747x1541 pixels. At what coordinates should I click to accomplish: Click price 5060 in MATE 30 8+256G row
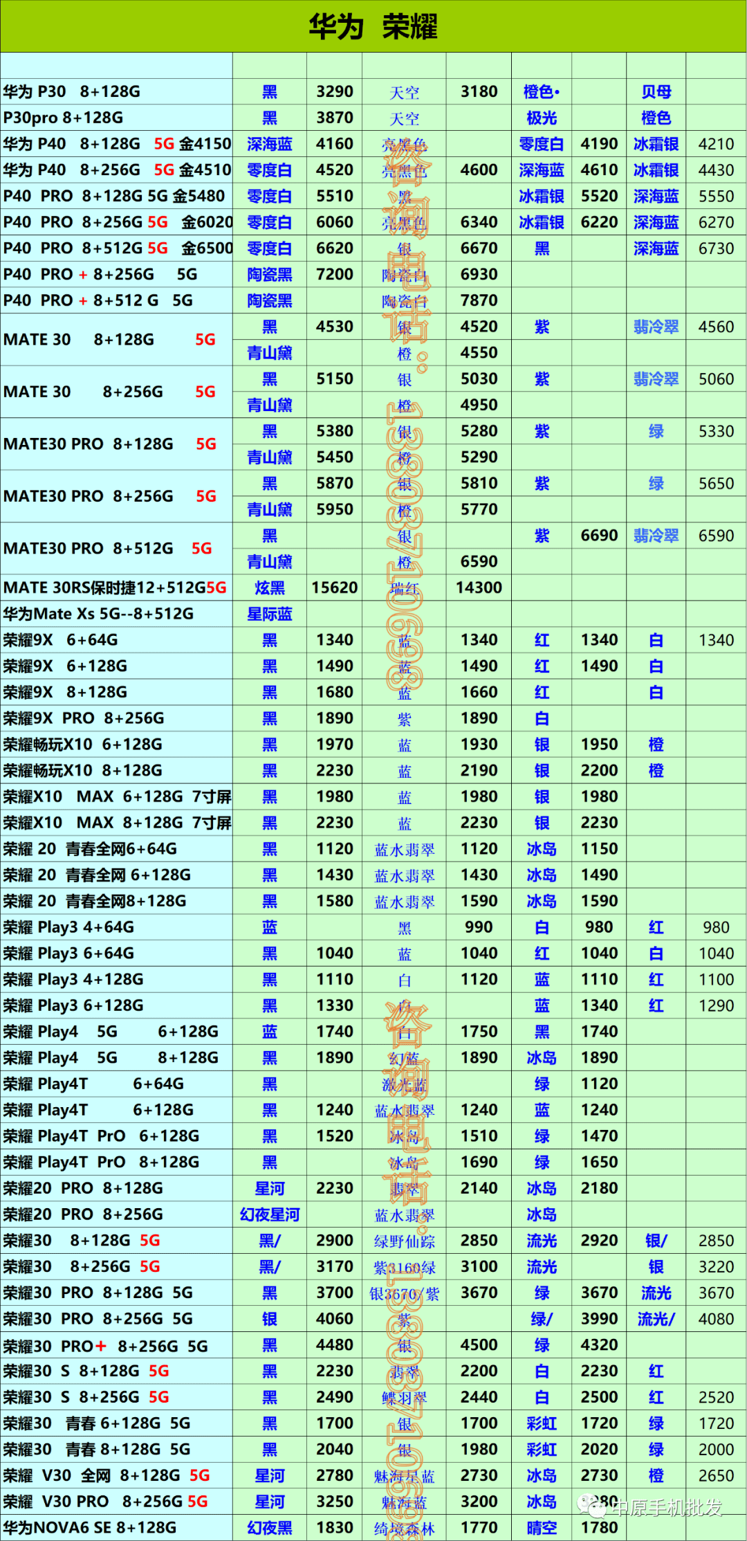(x=716, y=379)
